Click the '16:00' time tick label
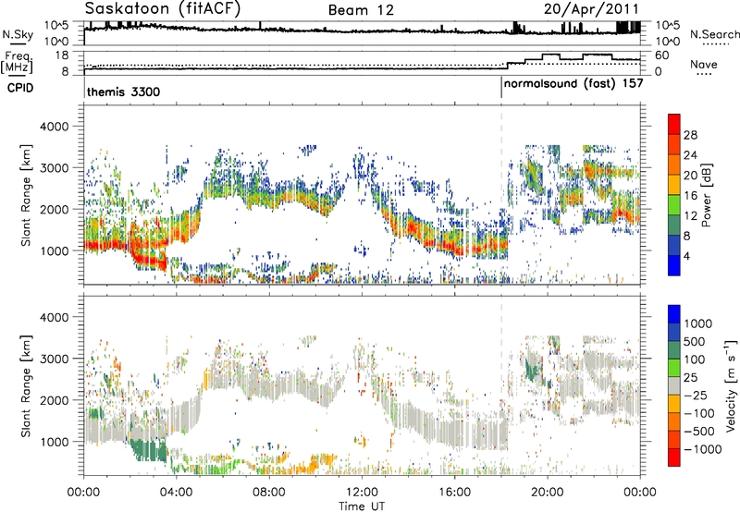The height and width of the screenshot is (512, 740). click(x=454, y=493)
